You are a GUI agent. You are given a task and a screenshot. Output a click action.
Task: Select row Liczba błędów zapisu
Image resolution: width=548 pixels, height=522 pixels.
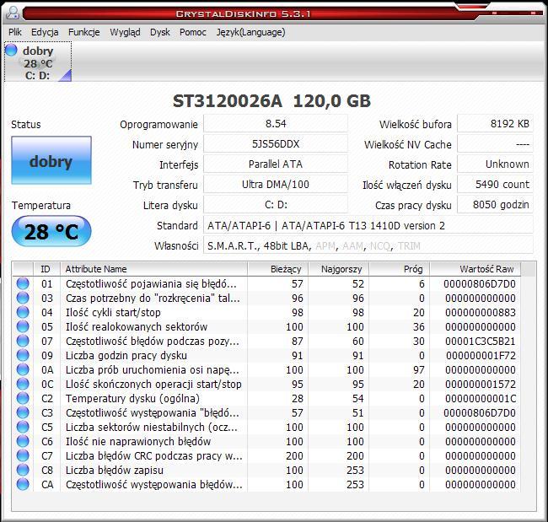(266, 470)
